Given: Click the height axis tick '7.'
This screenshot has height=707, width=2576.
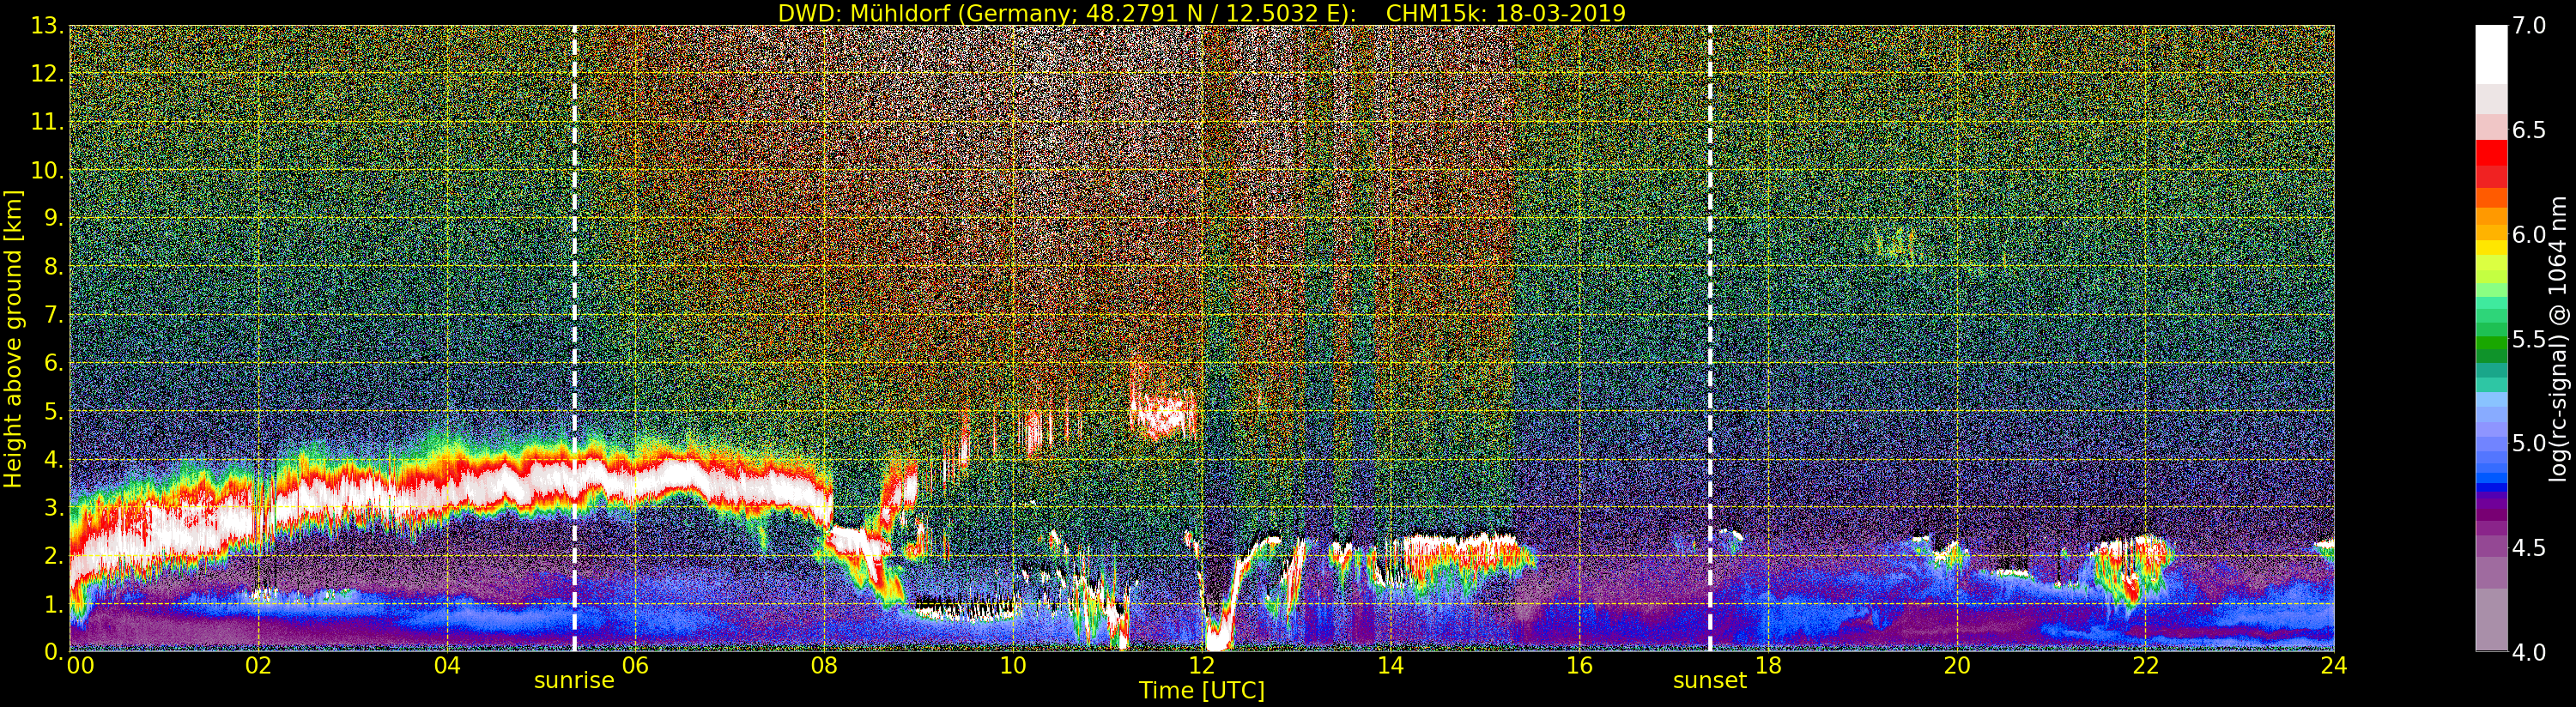Looking at the screenshot, I should [x=53, y=315].
